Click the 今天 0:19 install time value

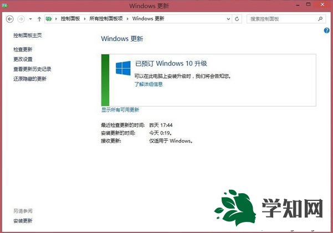tap(161, 133)
